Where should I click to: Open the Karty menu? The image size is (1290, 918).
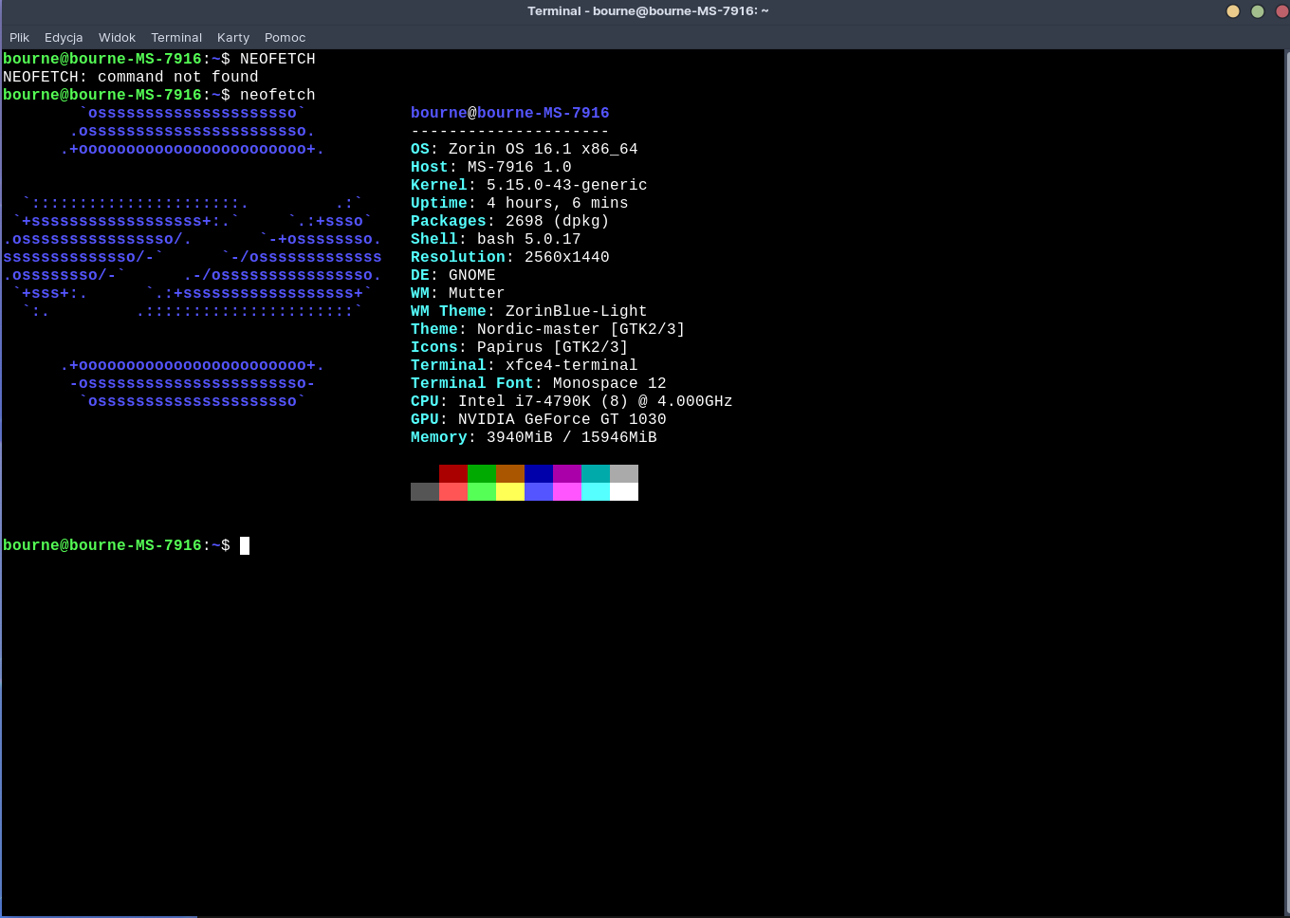(x=232, y=37)
